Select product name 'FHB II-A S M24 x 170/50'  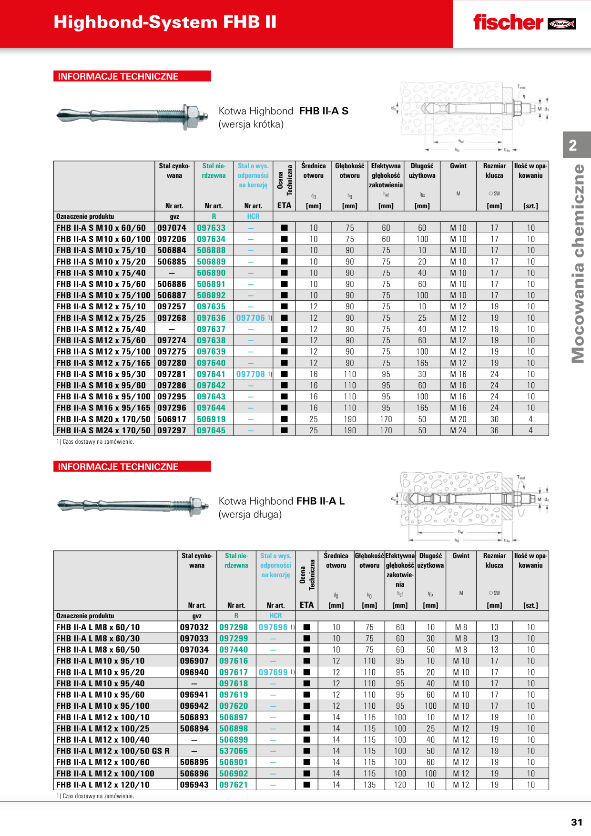click(x=103, y=430)
